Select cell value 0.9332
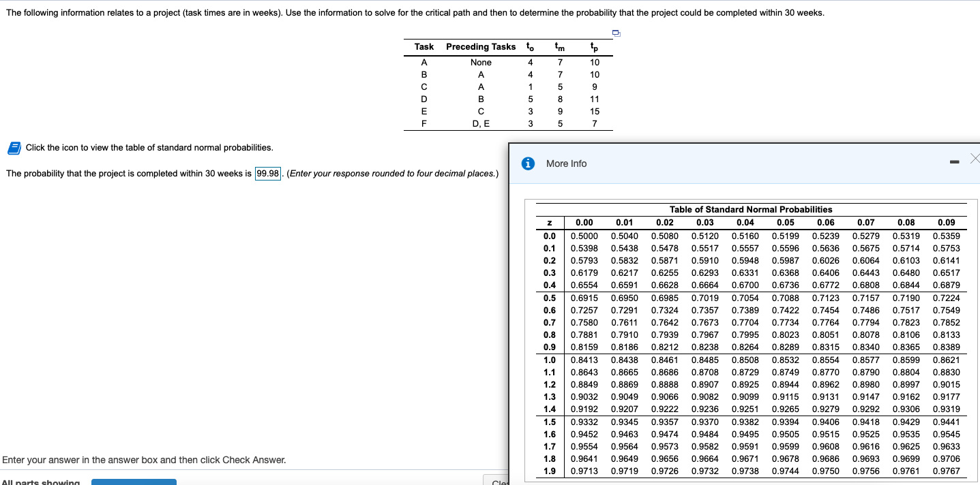This screenshot has width=980, height=485. 584,422
